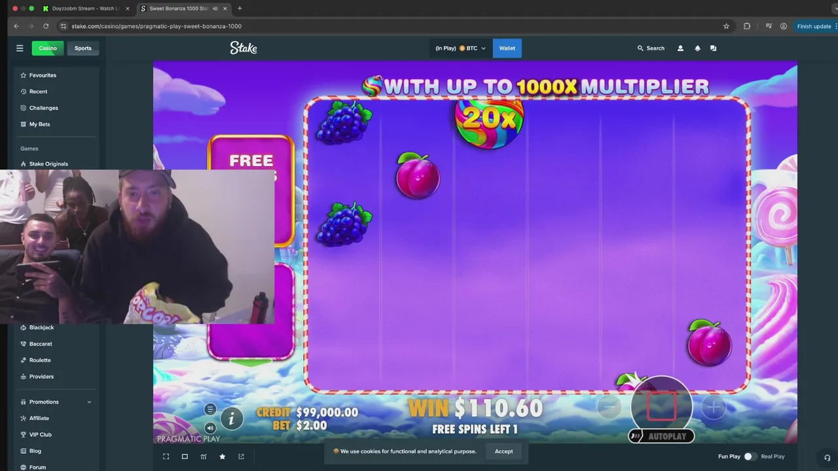
Task: Open Baccarat games
Action: (41, 343)
